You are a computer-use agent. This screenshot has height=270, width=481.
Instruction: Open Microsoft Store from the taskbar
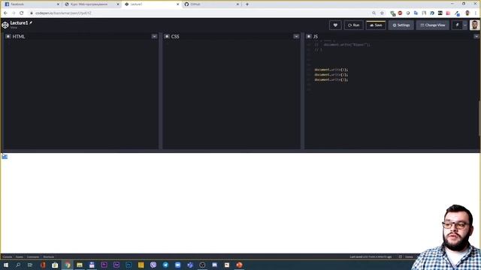(55, 265)
